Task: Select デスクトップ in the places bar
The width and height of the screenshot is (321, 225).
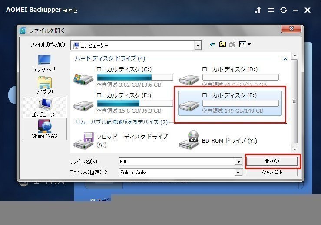Action: click(44, 64)
